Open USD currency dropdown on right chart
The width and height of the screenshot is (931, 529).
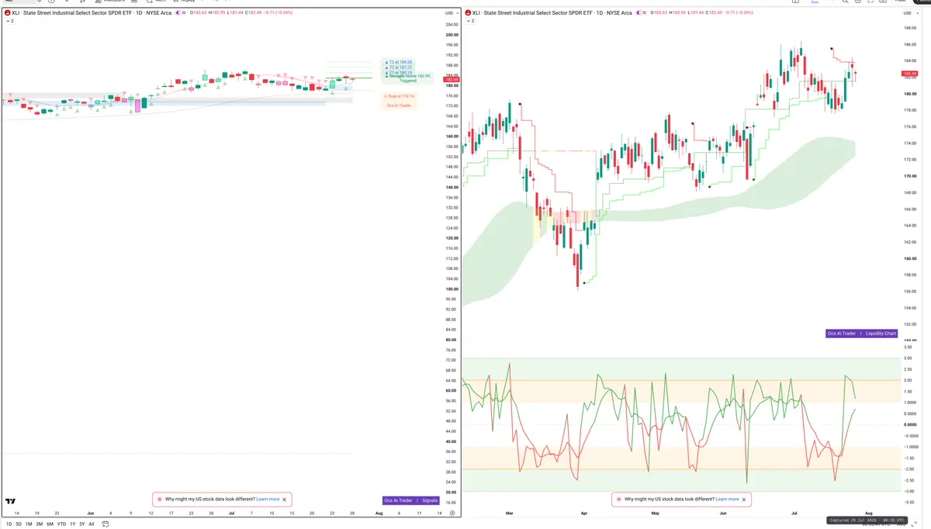click(x=910, y=13)
